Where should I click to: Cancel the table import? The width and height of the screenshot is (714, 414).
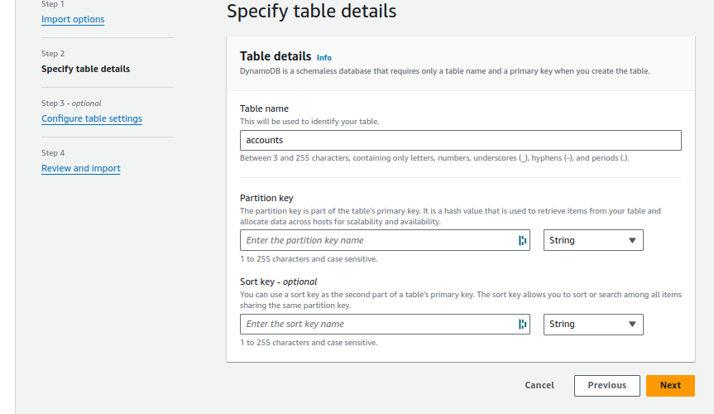click(x=539, y=385)
